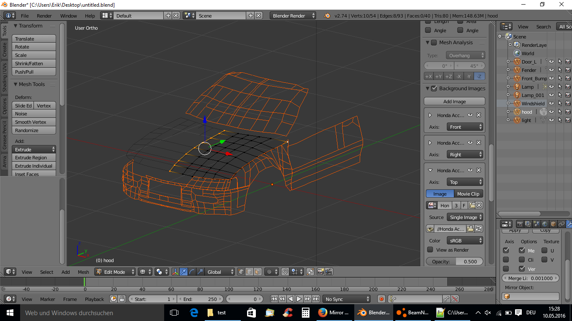Open the Mesh menu in 3D header
The image size is (572, 321).
pyautogui.click(x=83, y=272)
